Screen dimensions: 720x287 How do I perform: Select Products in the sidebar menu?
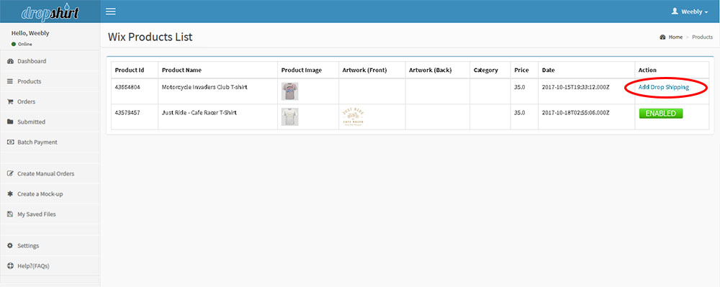pyautogui.click(x=50, y=81)
